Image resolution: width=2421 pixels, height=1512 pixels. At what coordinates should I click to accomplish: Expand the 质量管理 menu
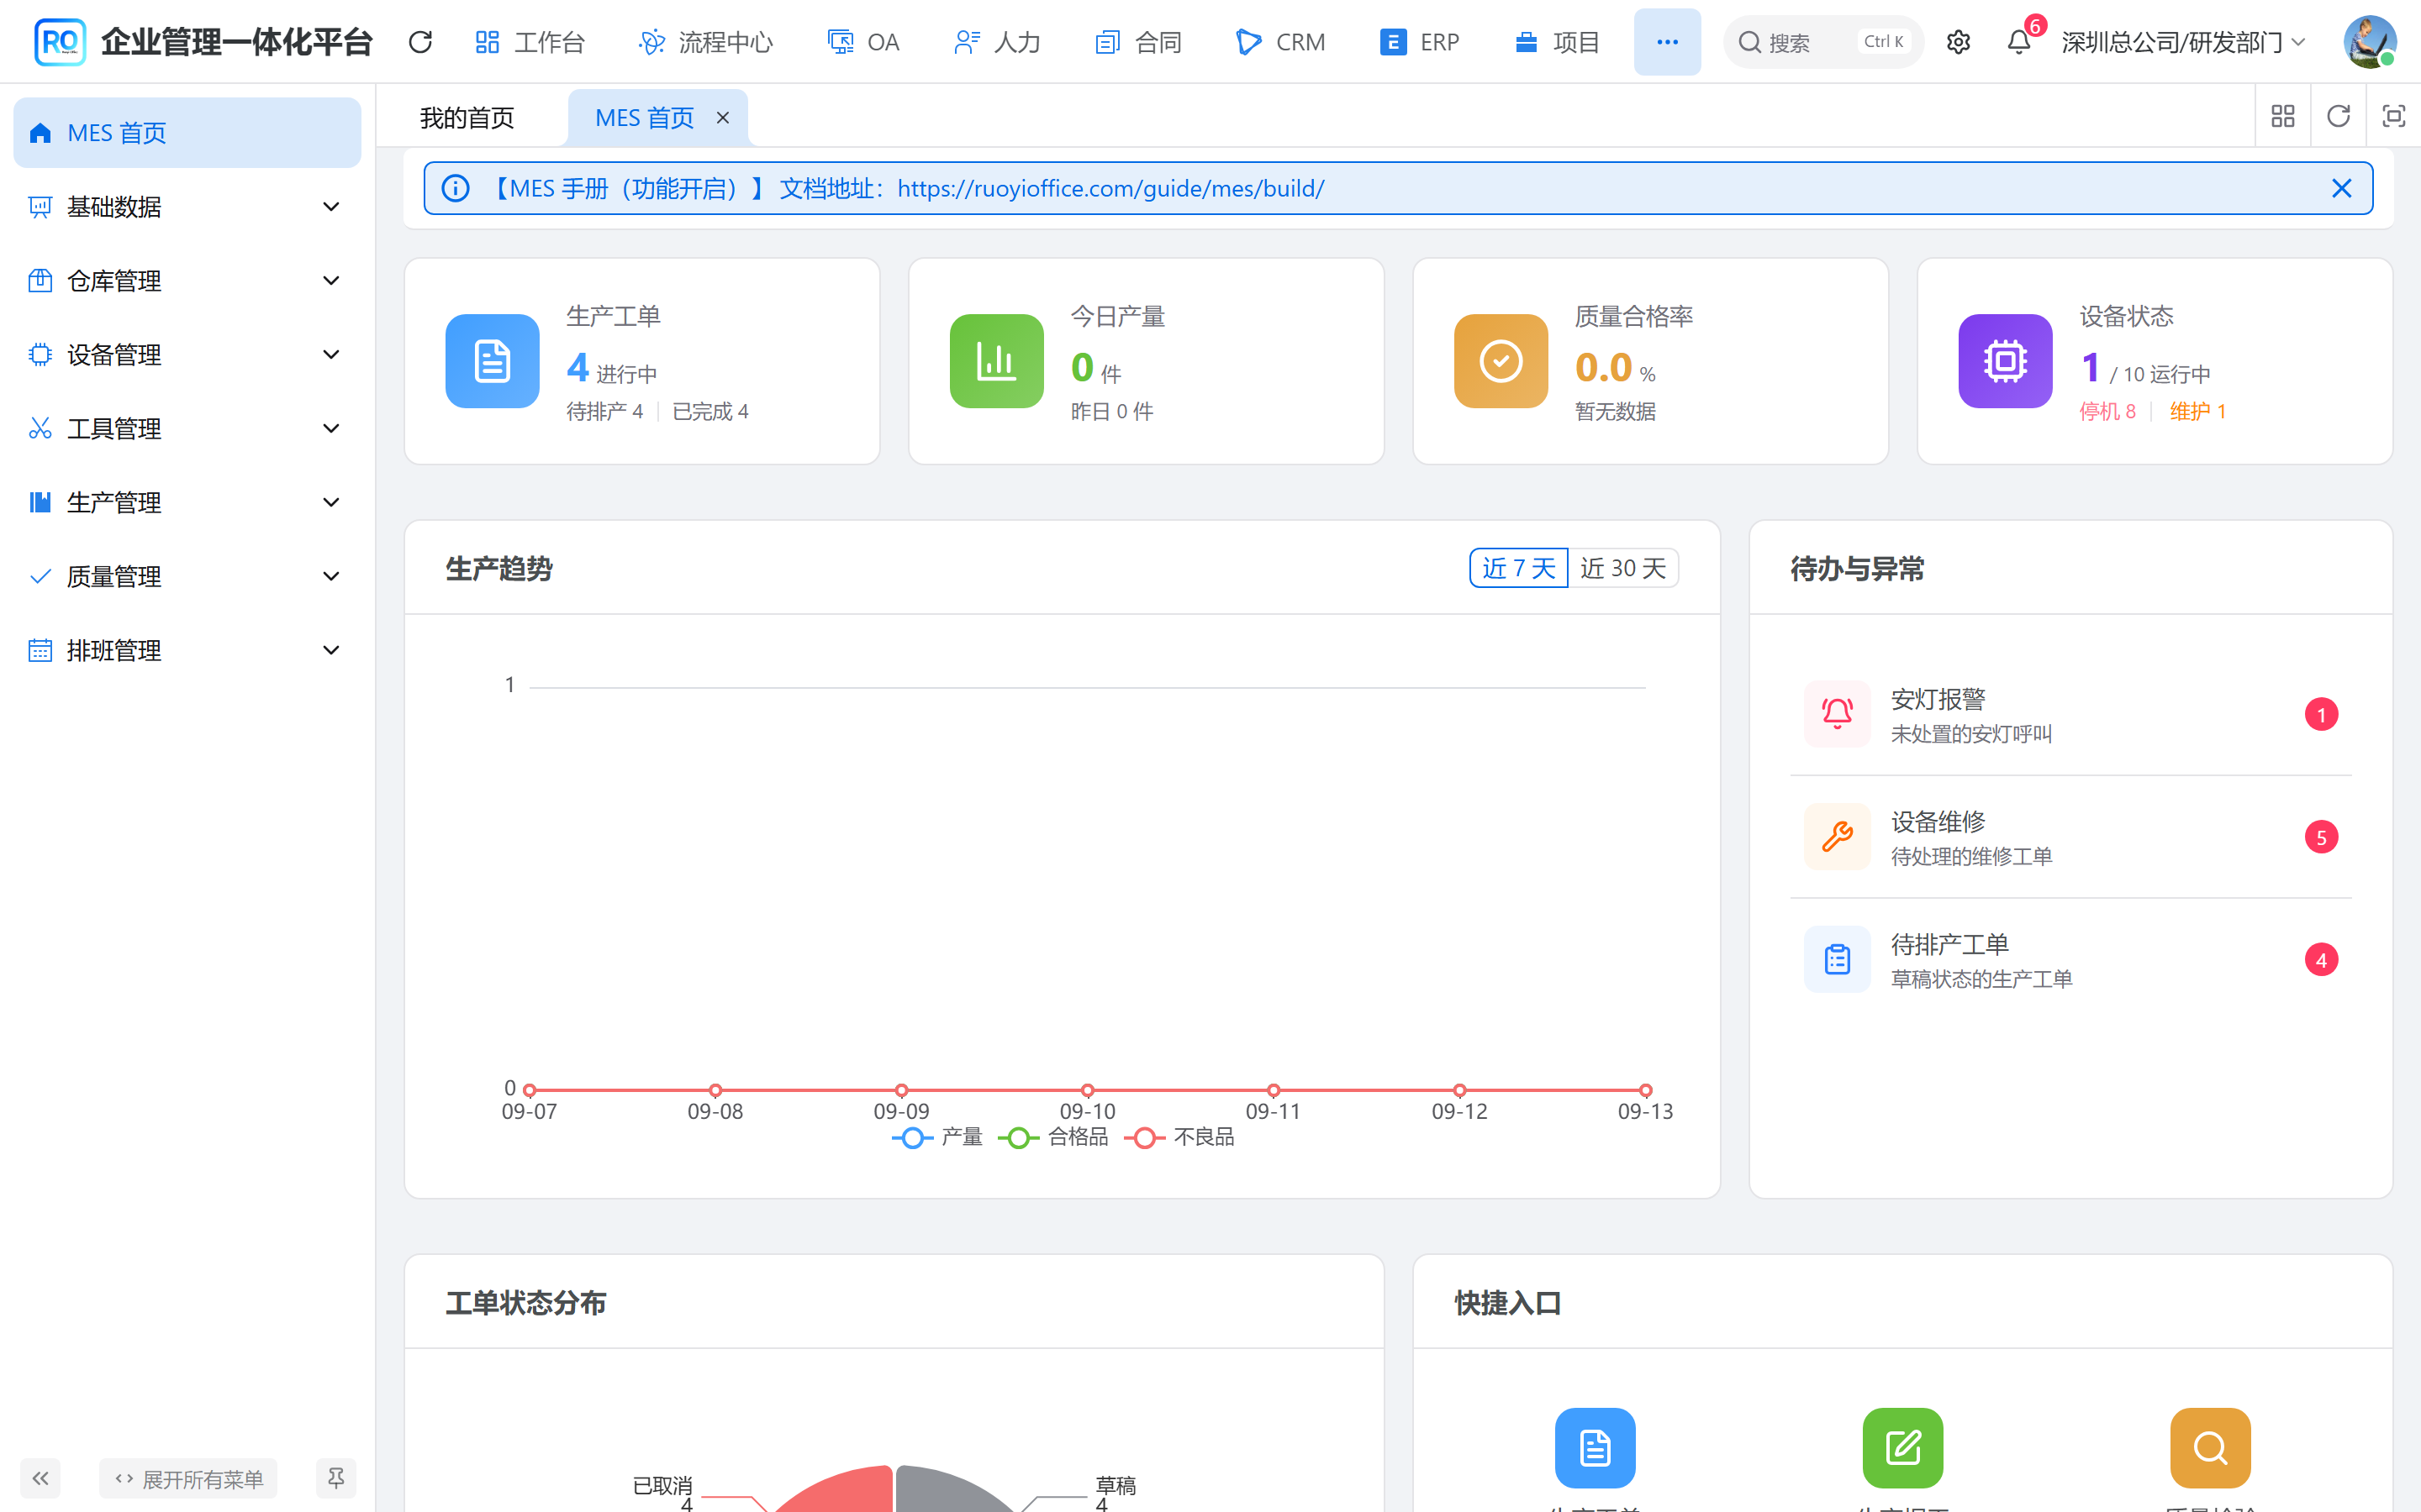[x=187, y=577]
